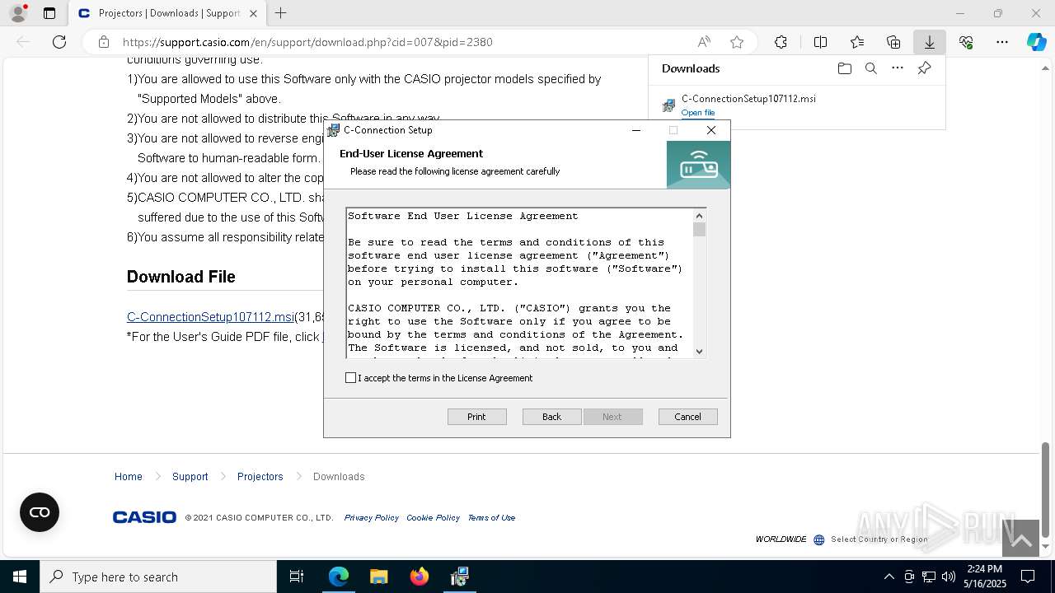Click the Back button in setup dialog

tap(551, 417)
